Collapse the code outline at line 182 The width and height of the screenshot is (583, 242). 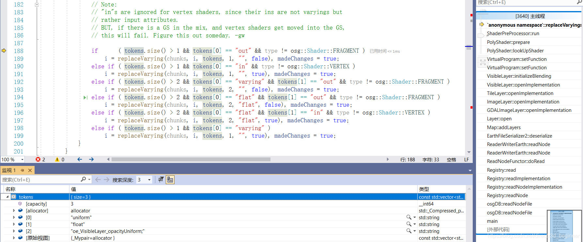pos(37,5)
